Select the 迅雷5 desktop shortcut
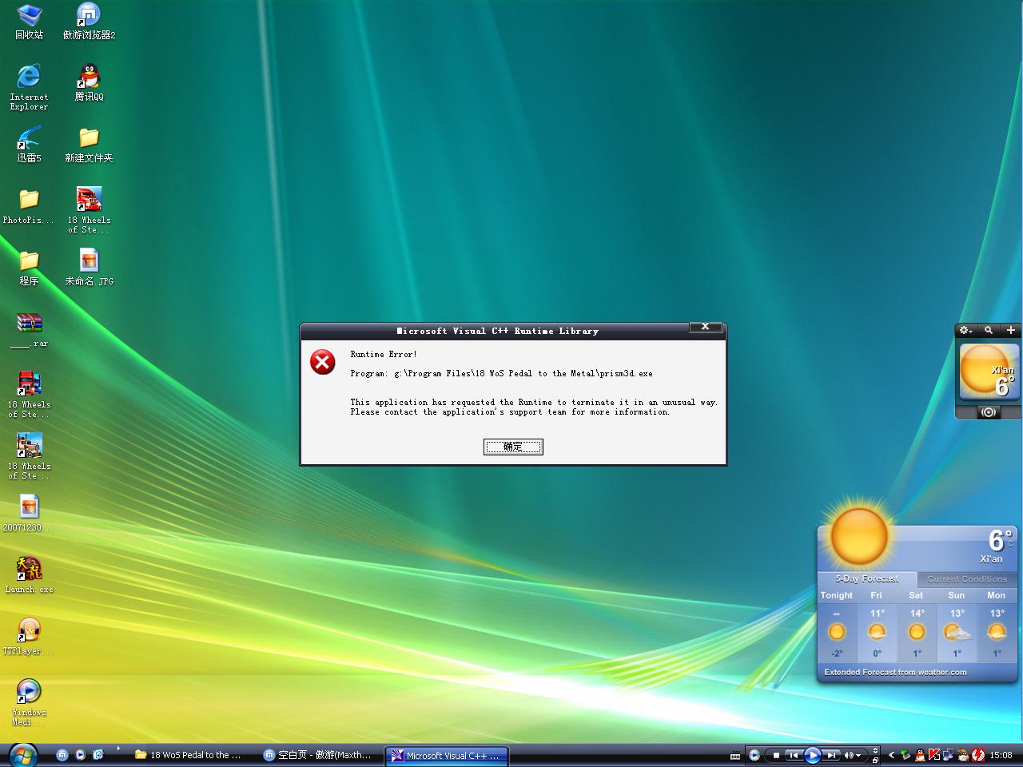 pos(29,139)
